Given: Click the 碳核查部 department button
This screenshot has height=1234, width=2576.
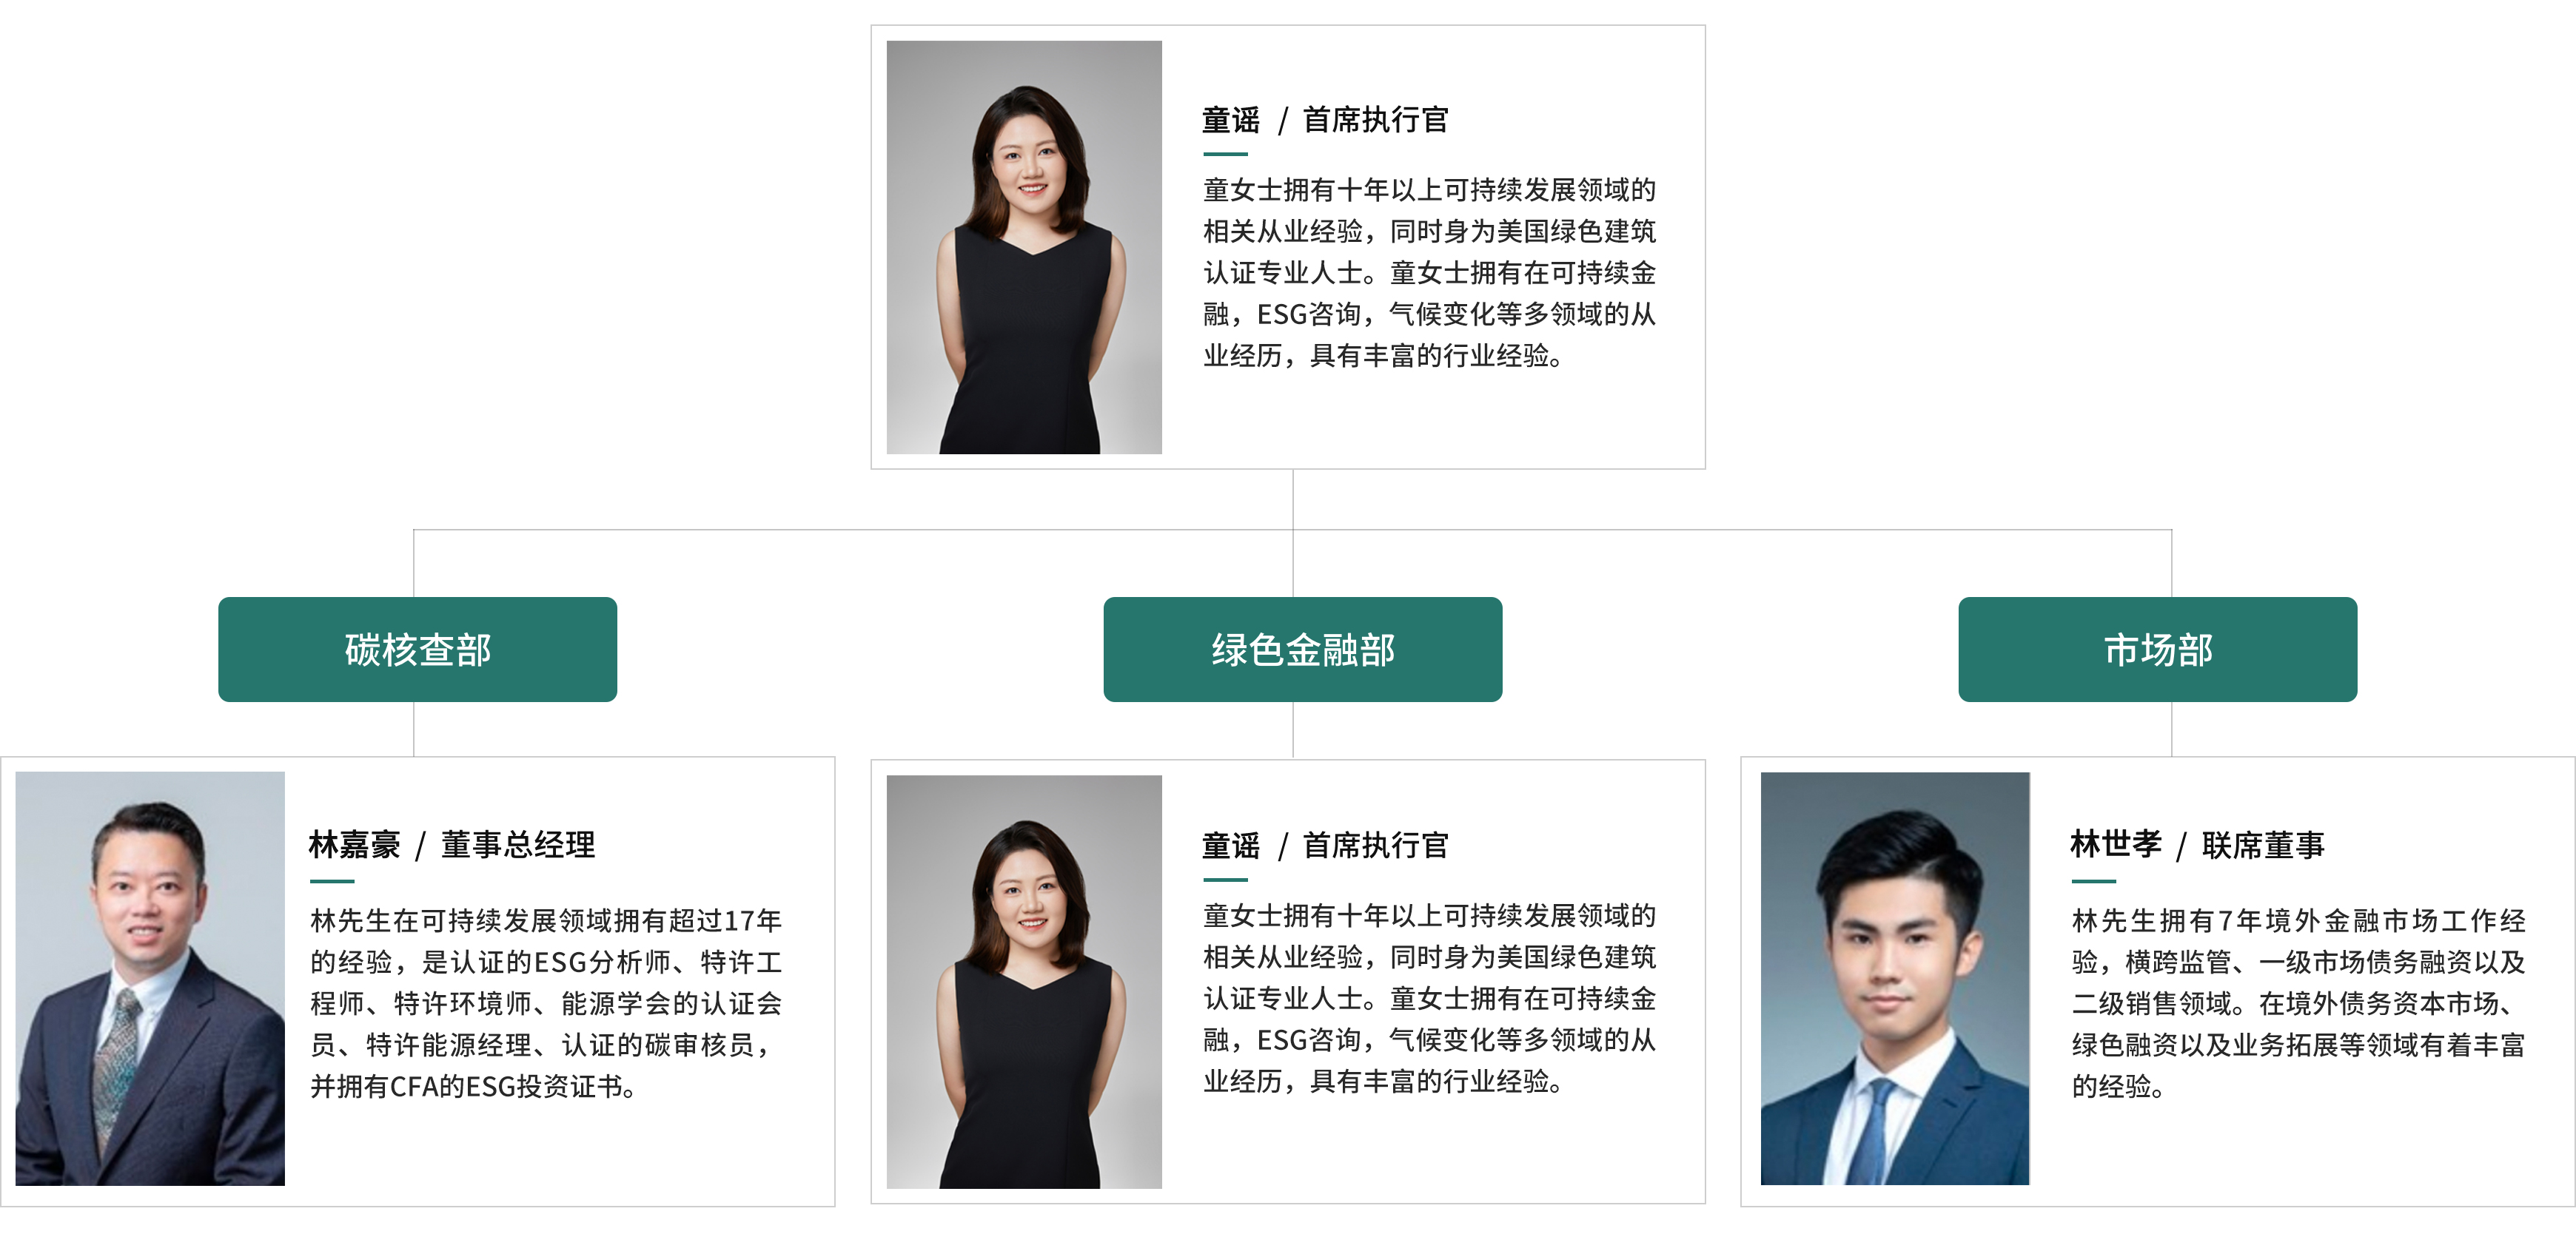Looking at the screenshot, I should point(417,650).
